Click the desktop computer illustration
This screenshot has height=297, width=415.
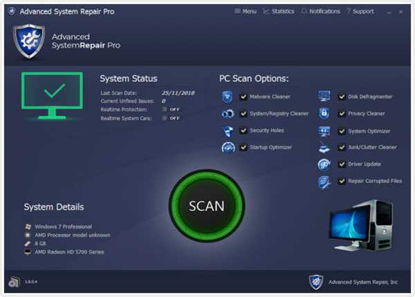(361, 225)
